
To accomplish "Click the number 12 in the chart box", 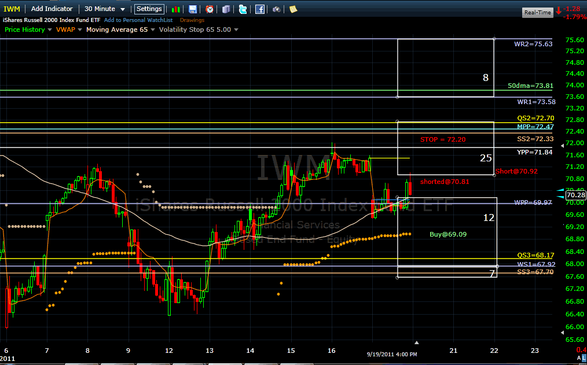I will click(489, 217).
